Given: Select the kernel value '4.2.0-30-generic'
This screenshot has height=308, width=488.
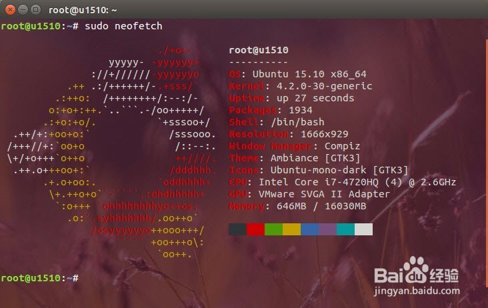Looking at the screenshot, I should point(324,86).
